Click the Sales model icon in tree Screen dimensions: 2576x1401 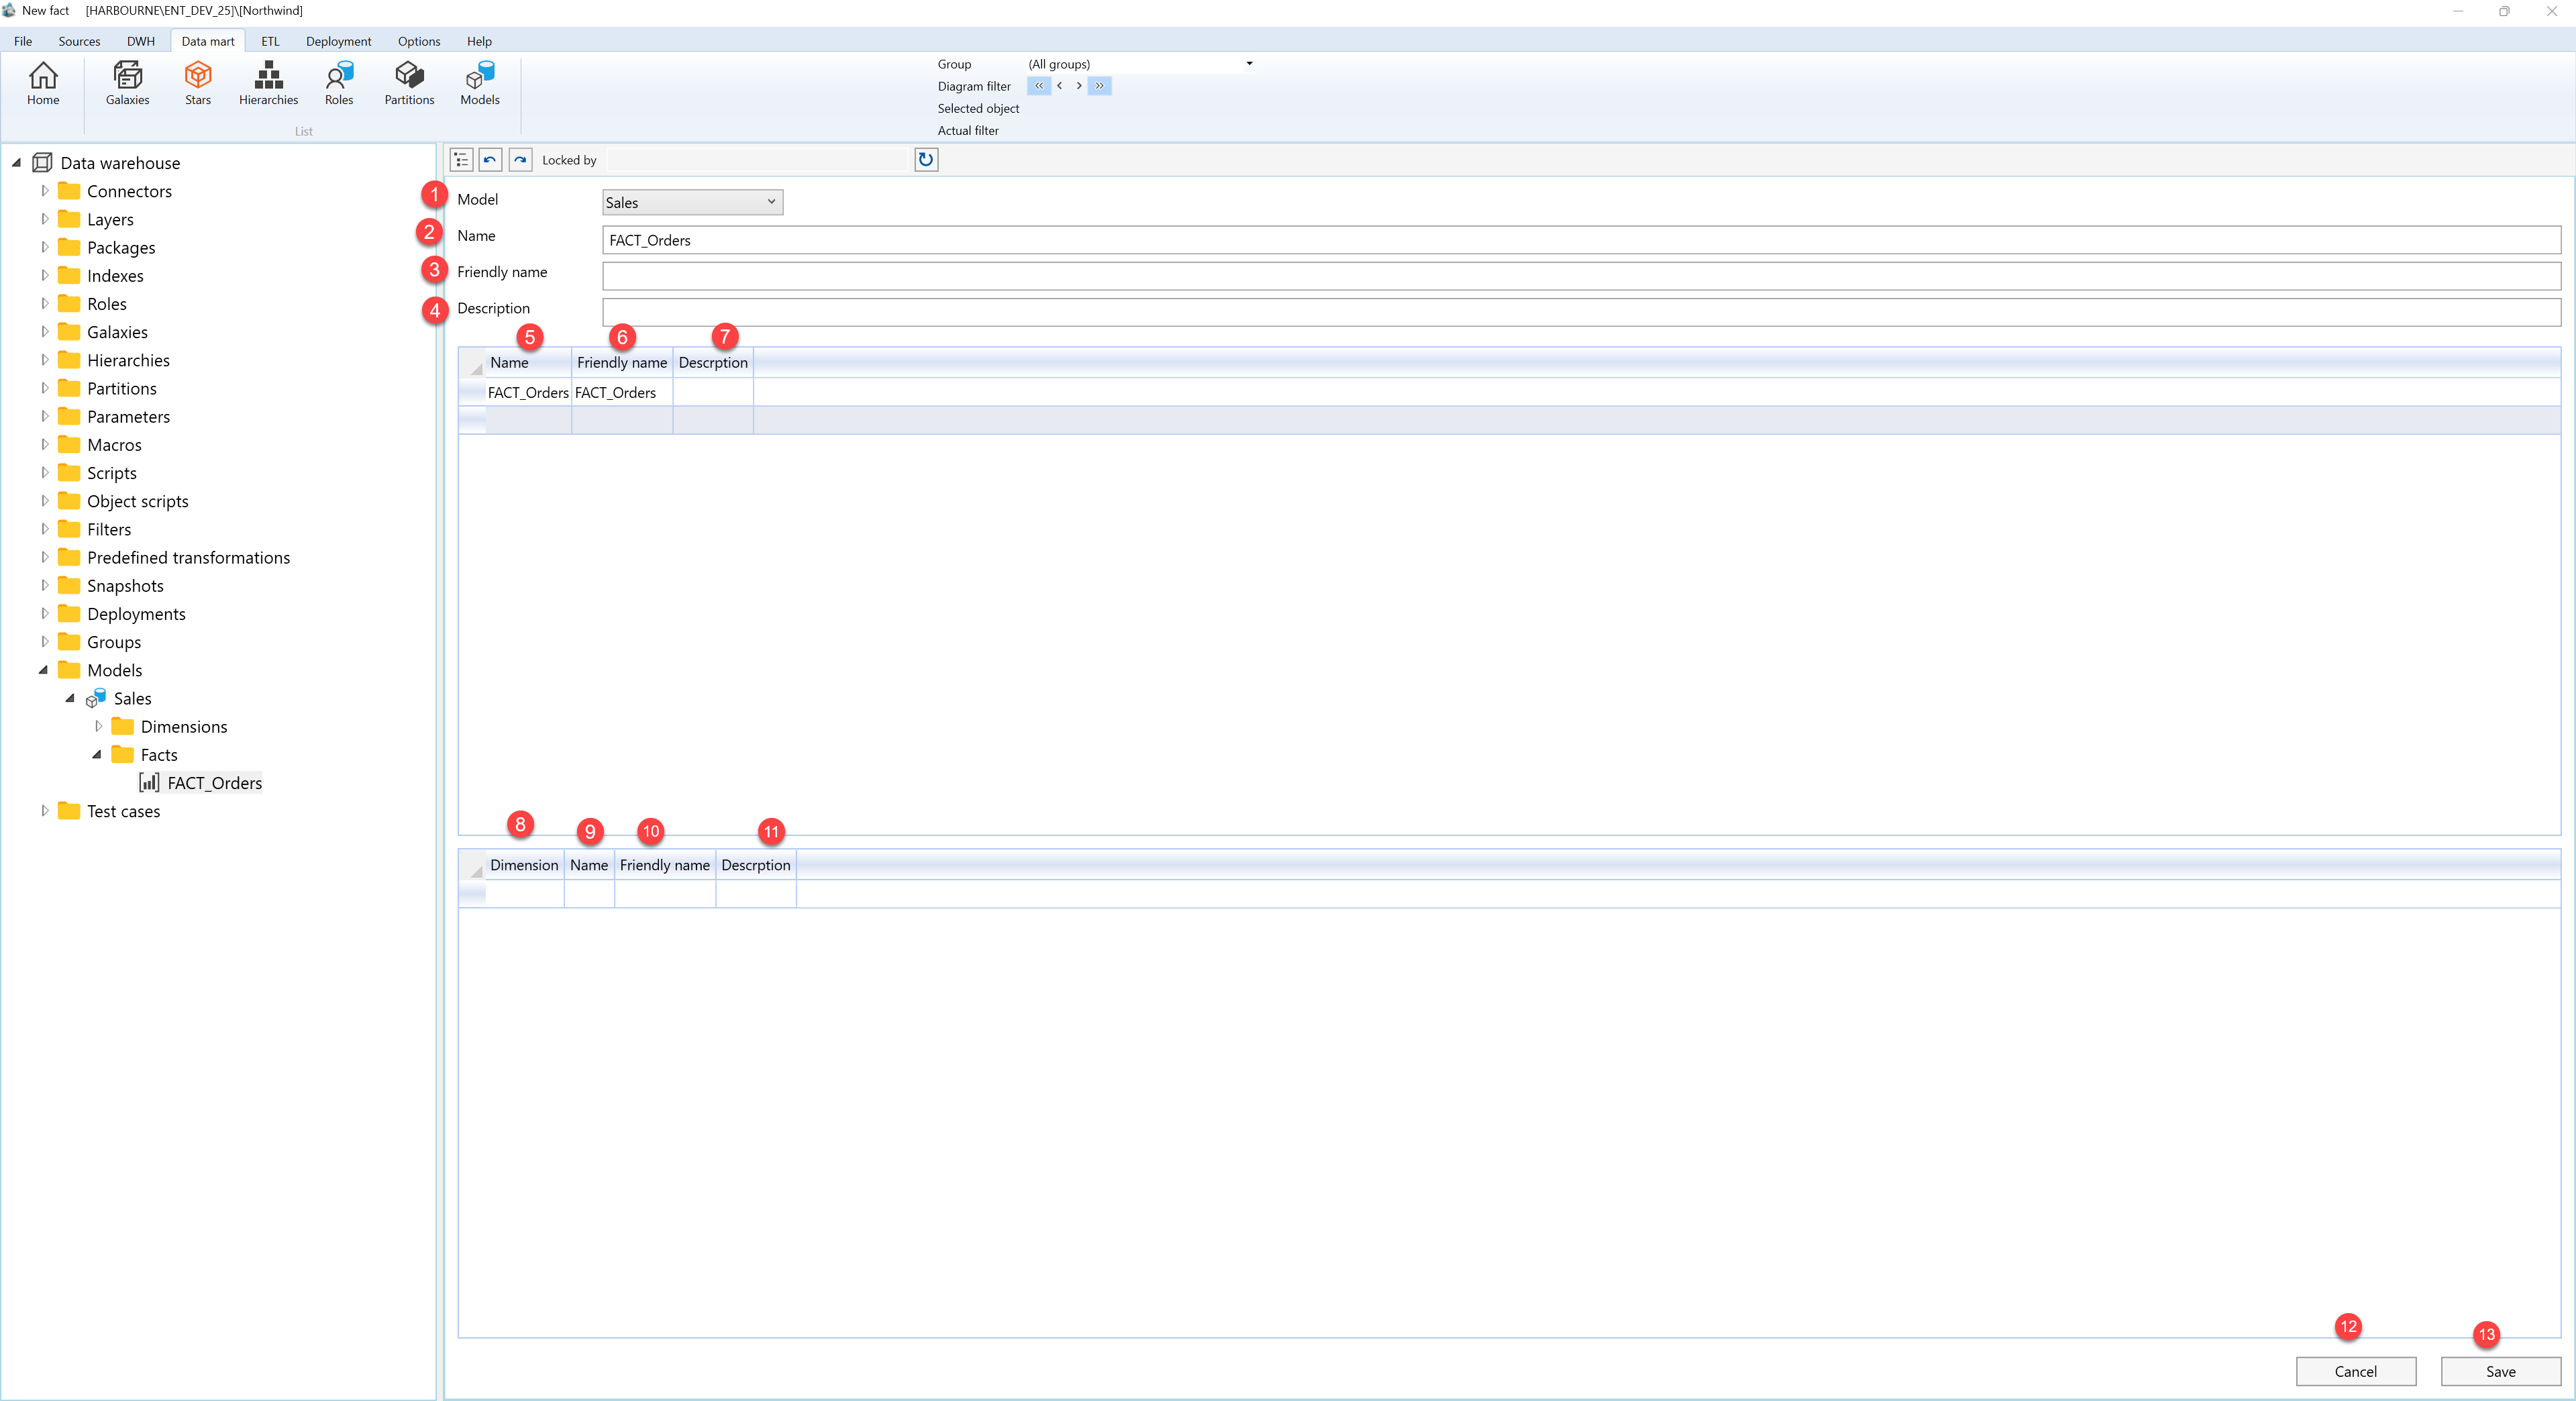click(96, 698)
